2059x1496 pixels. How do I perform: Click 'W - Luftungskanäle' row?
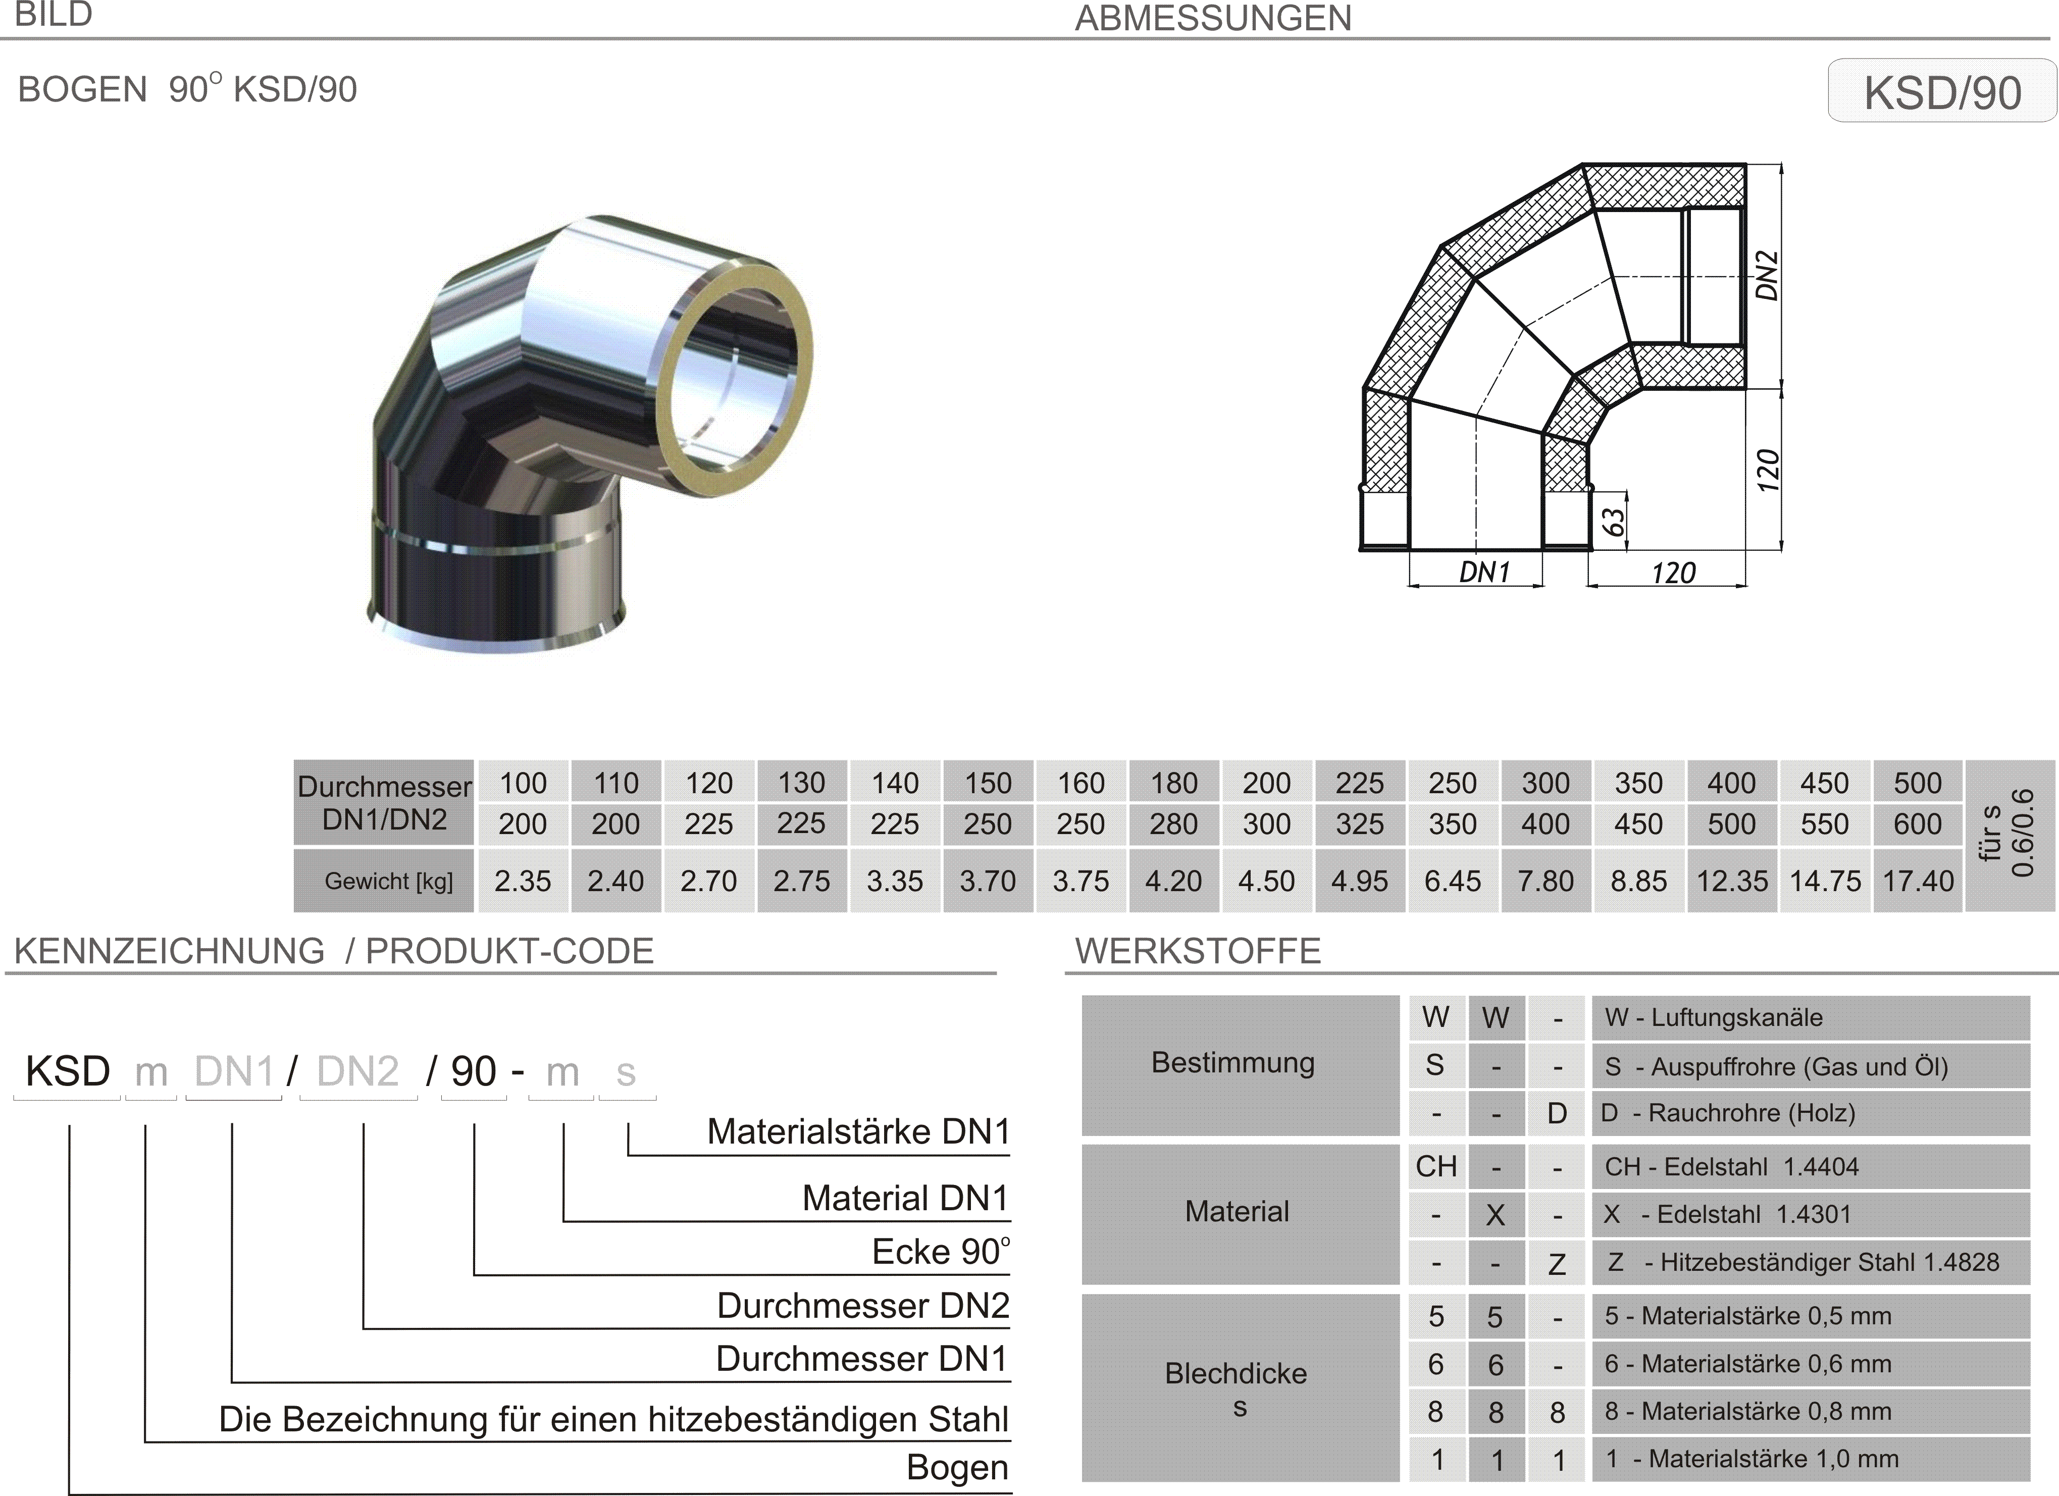click(x=1810, y=1017)
